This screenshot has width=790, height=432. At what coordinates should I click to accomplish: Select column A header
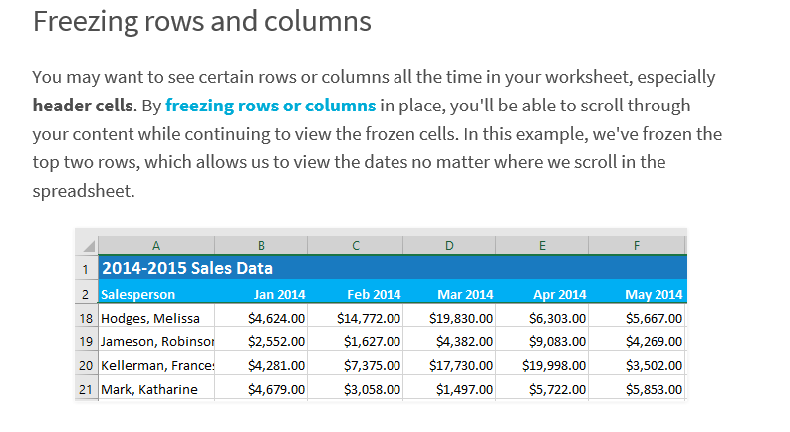coord(156,245)
